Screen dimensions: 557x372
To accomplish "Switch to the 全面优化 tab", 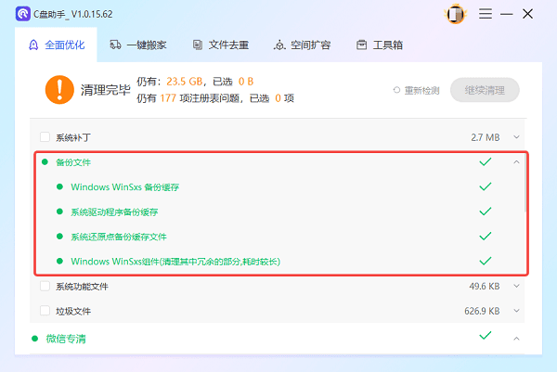I will click(x=56, y=45).
